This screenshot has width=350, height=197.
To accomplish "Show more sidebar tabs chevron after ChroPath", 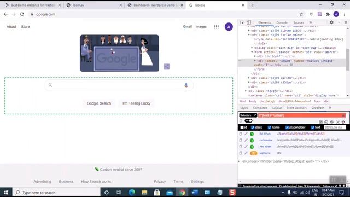I will click(330, 108).
